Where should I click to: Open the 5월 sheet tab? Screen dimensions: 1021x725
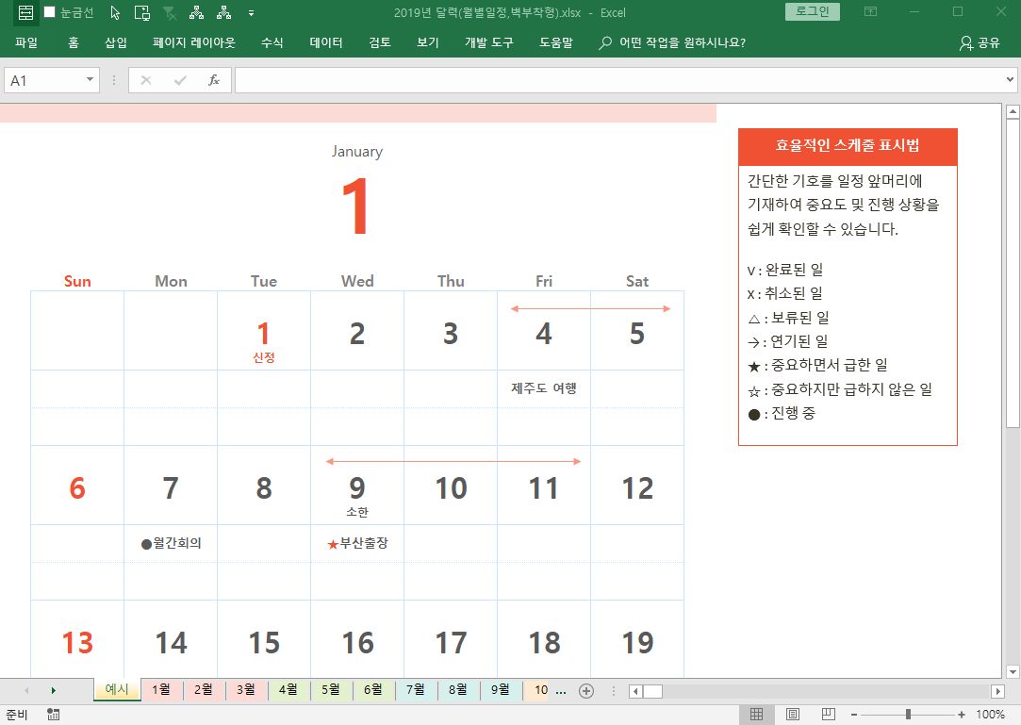click(x=331, y=689)
